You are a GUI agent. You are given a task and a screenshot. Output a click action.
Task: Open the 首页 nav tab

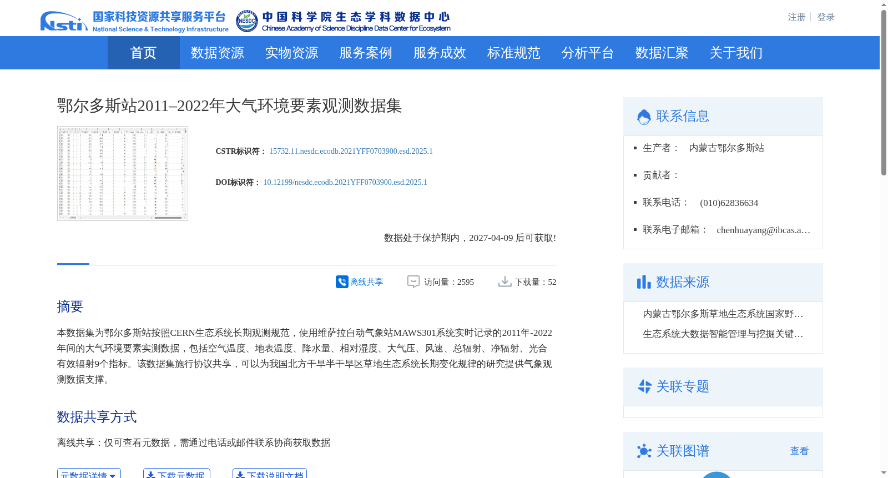coord(143,53)
